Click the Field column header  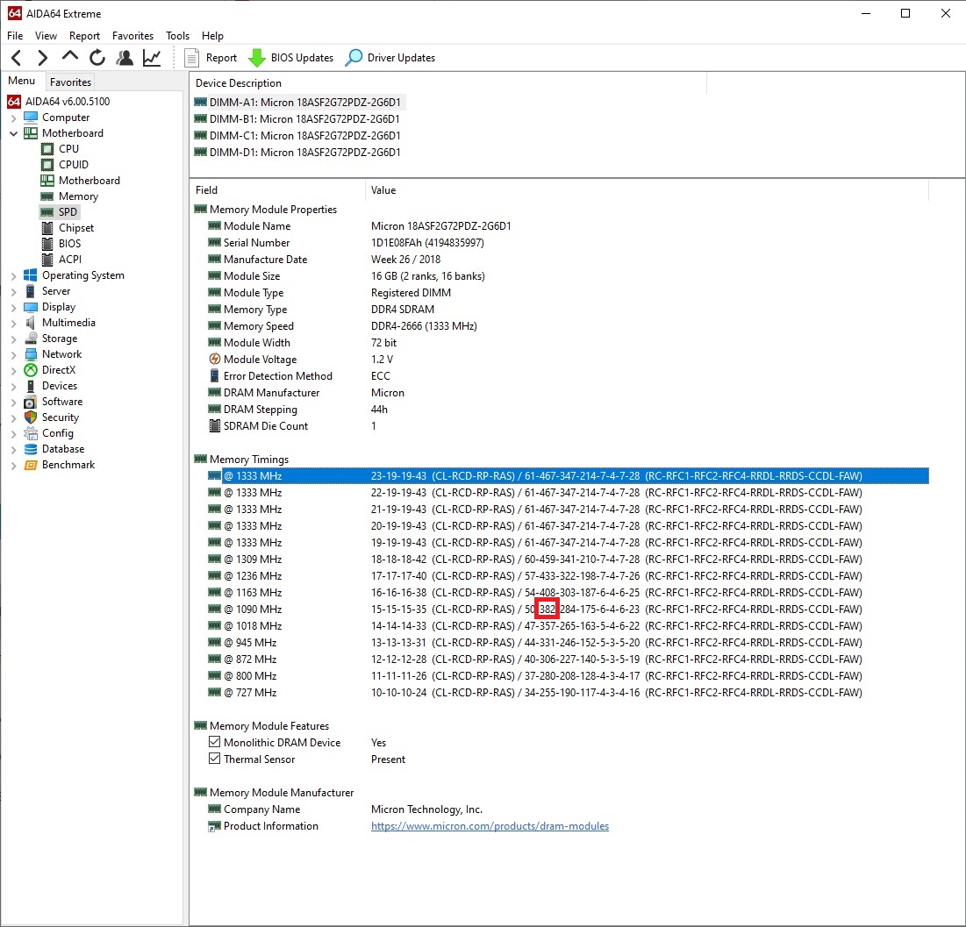coord(277,190)
